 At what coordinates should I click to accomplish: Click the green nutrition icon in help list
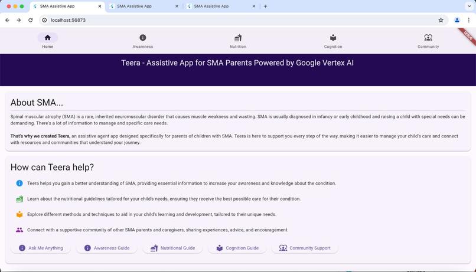pos(19,199)
